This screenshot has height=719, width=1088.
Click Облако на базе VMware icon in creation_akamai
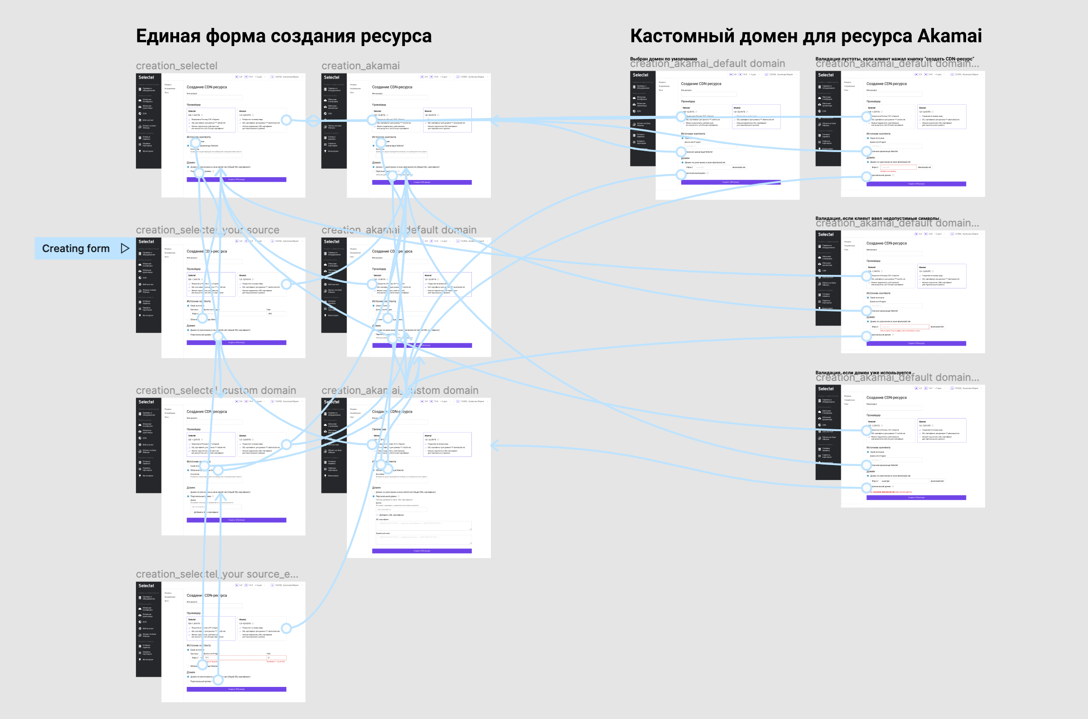point(325,126)
